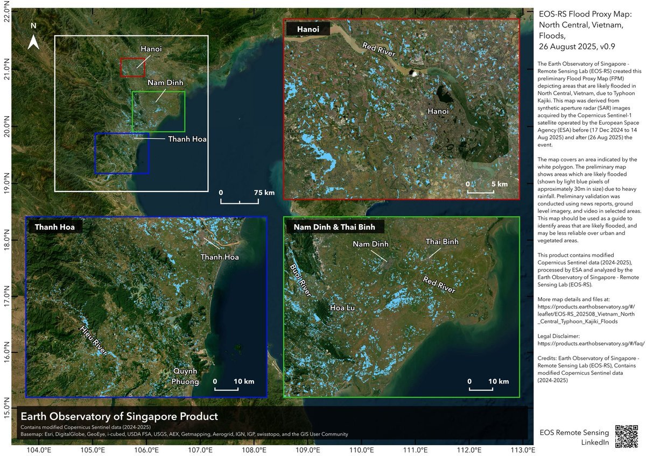Viewport: 646px width, 456px height.
Task: Click the Hanoi title banner of the red inset
Action: [308, 30]
